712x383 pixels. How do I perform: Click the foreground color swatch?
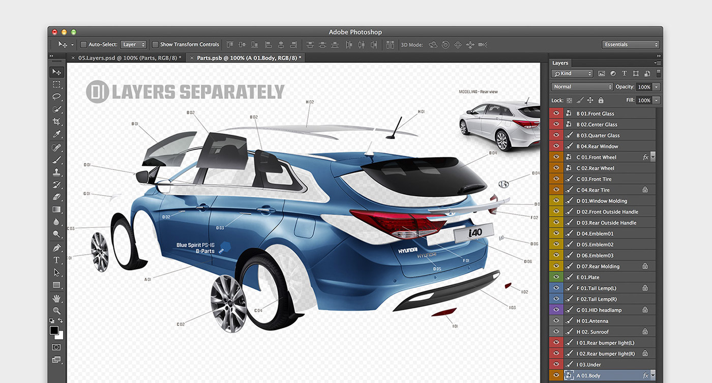click(x=54, y=331)
